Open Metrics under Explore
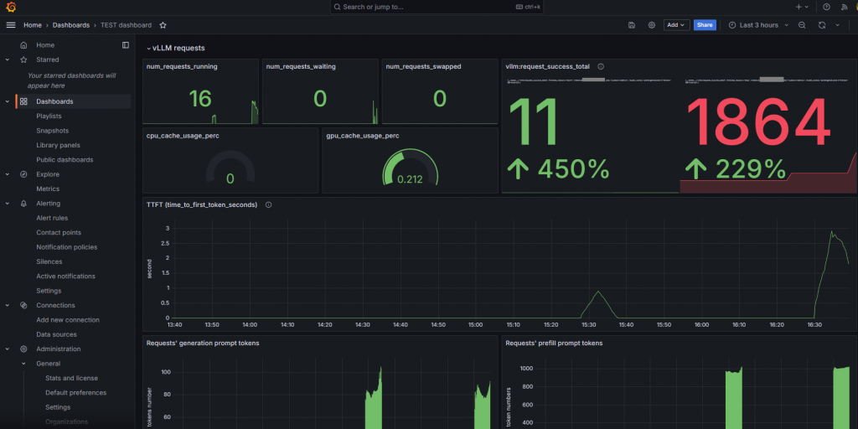 click(x=48, y=189)
